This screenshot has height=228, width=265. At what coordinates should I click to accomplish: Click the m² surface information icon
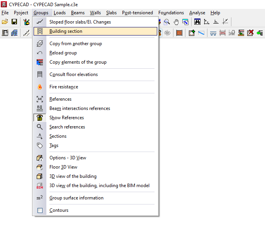tap(40, 198)
